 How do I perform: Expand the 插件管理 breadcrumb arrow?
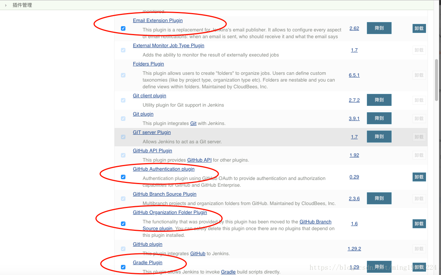(x=6, y=5)
